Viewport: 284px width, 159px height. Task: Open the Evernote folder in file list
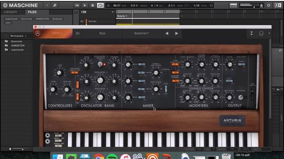tap(16, 41)
